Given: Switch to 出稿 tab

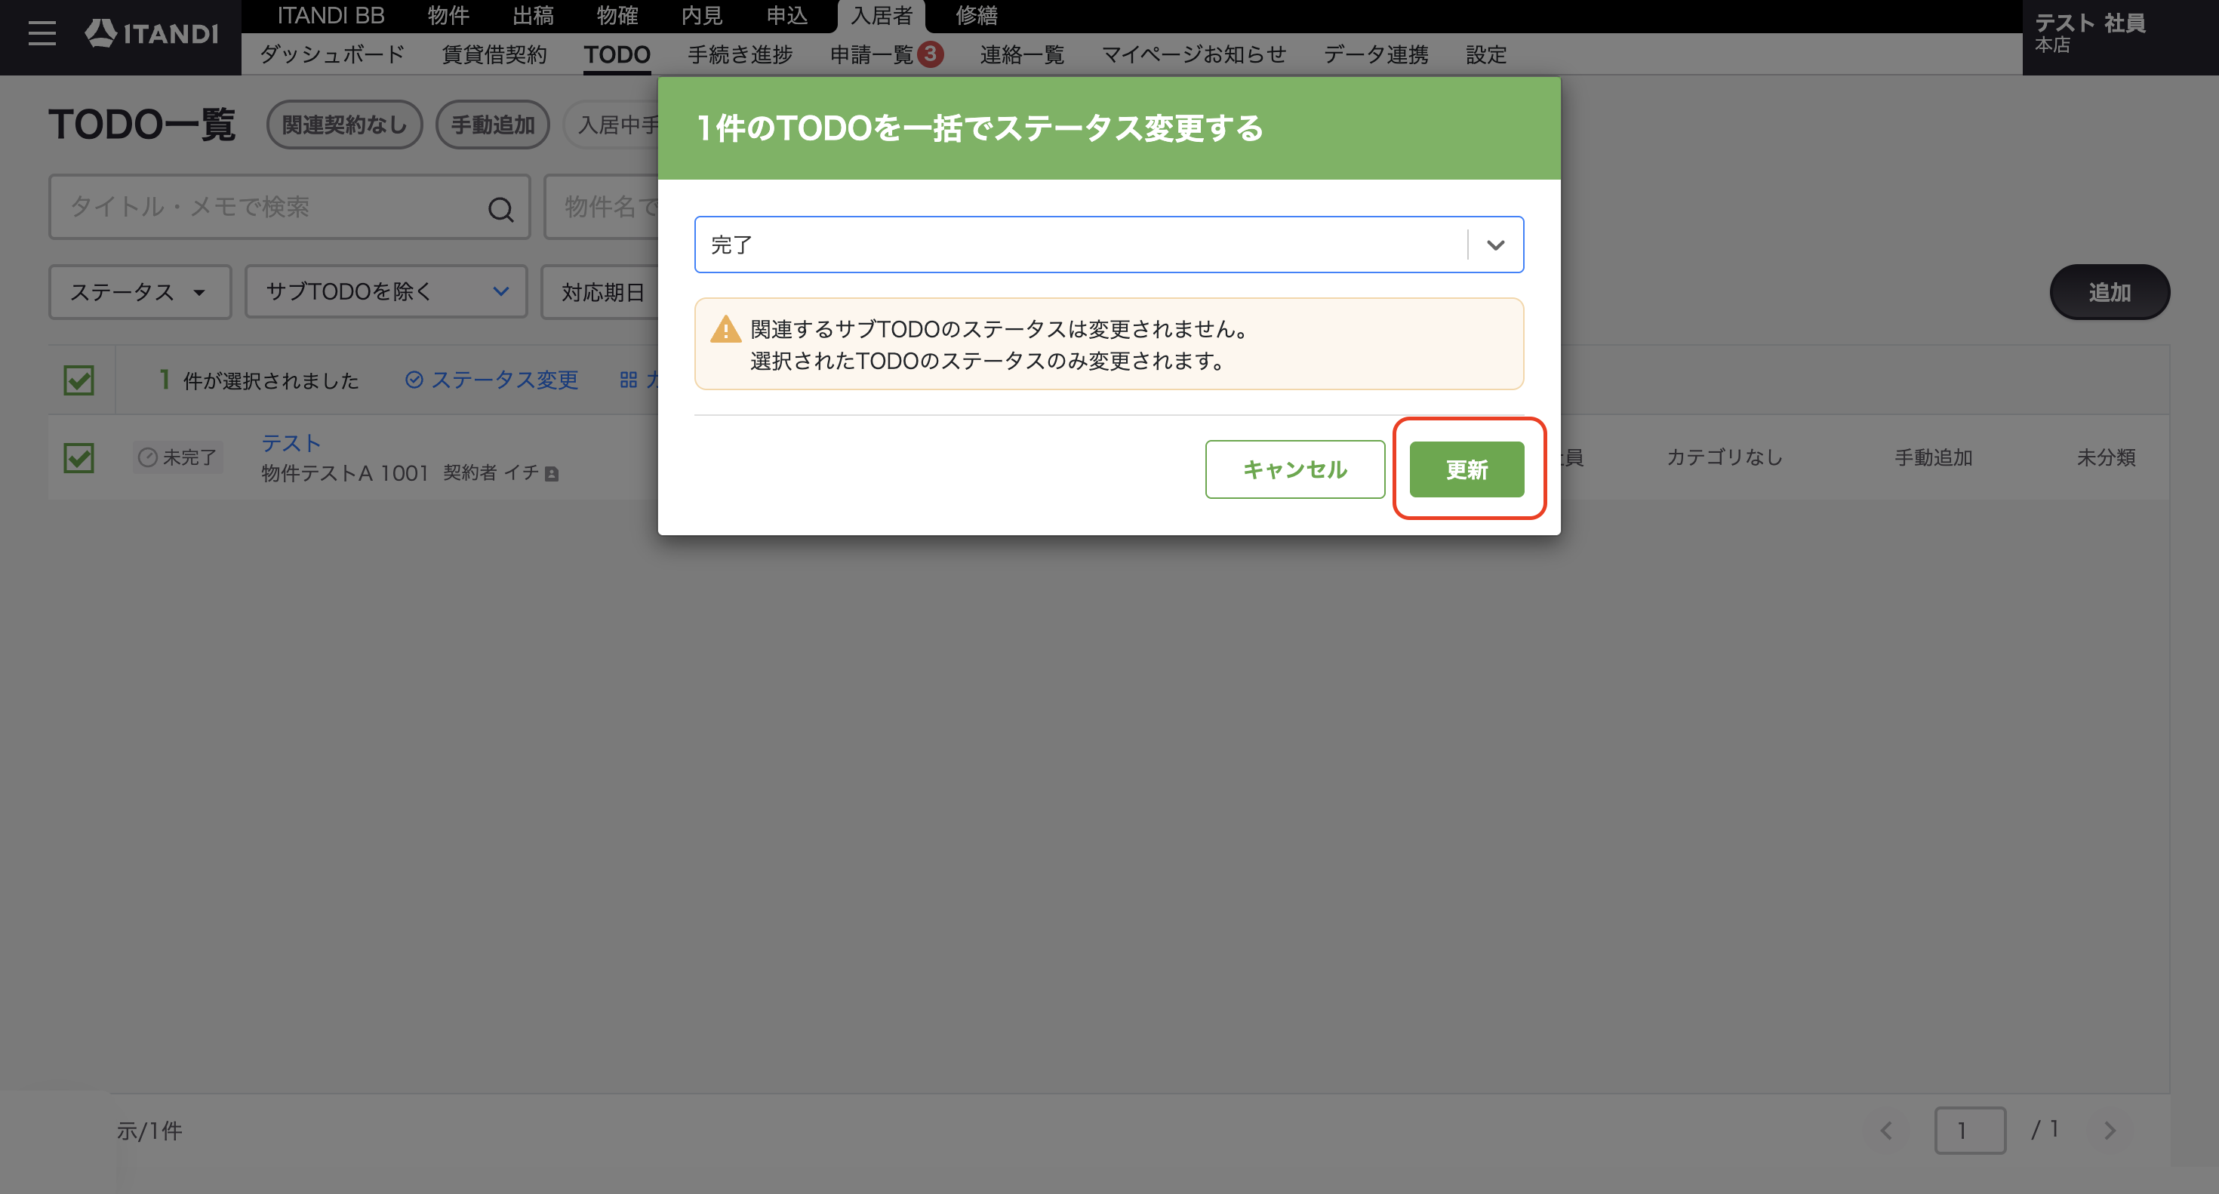Looking at the screenshot, I should coord(532,16).
